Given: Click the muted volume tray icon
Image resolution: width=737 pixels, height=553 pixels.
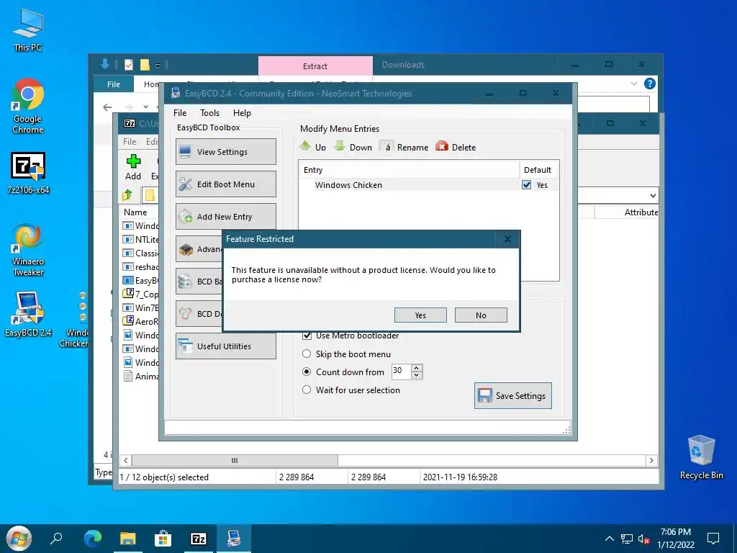Looking at the screenshot, I should pos(644,539).
